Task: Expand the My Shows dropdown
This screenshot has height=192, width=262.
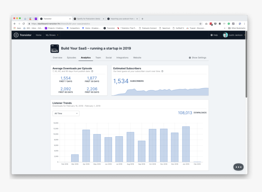Action: pyautogui.click(x=52, y=35)
